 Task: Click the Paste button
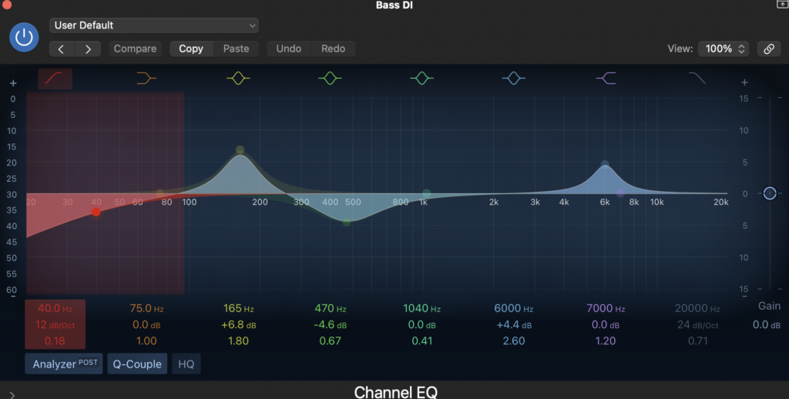(x=236, y=49)
